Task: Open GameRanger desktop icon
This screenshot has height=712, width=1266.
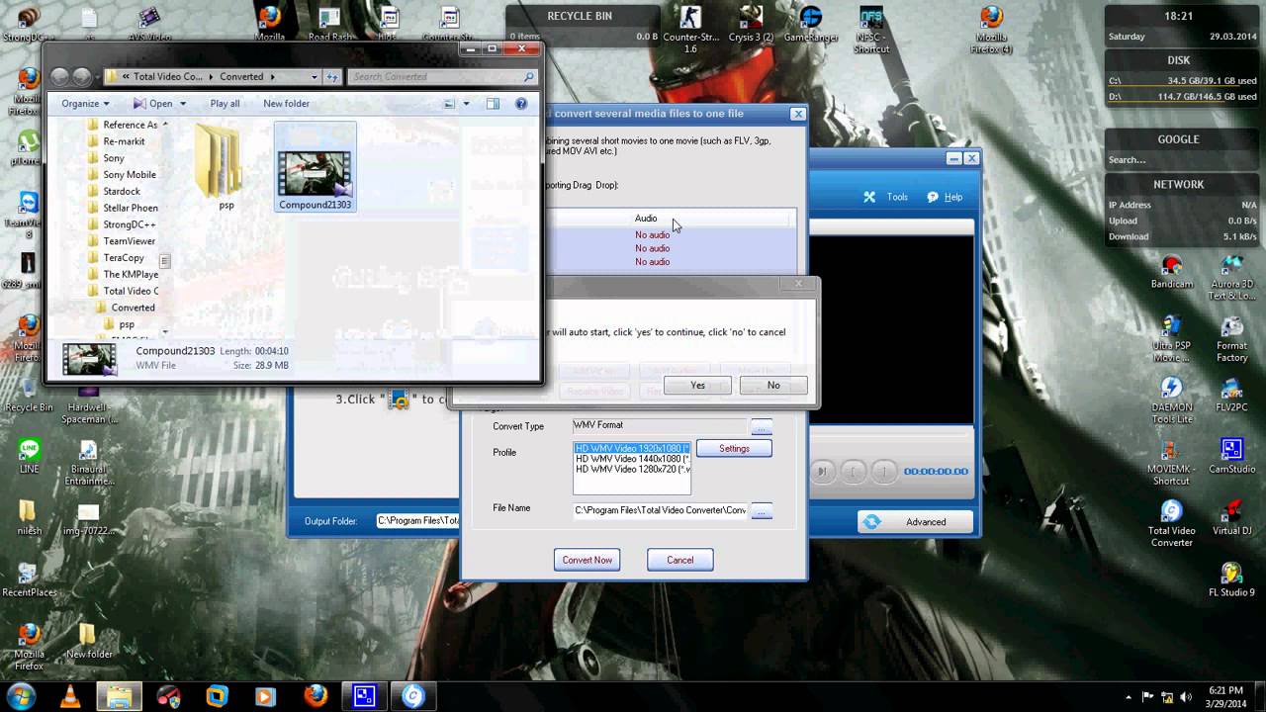Action: pos(811,26)
